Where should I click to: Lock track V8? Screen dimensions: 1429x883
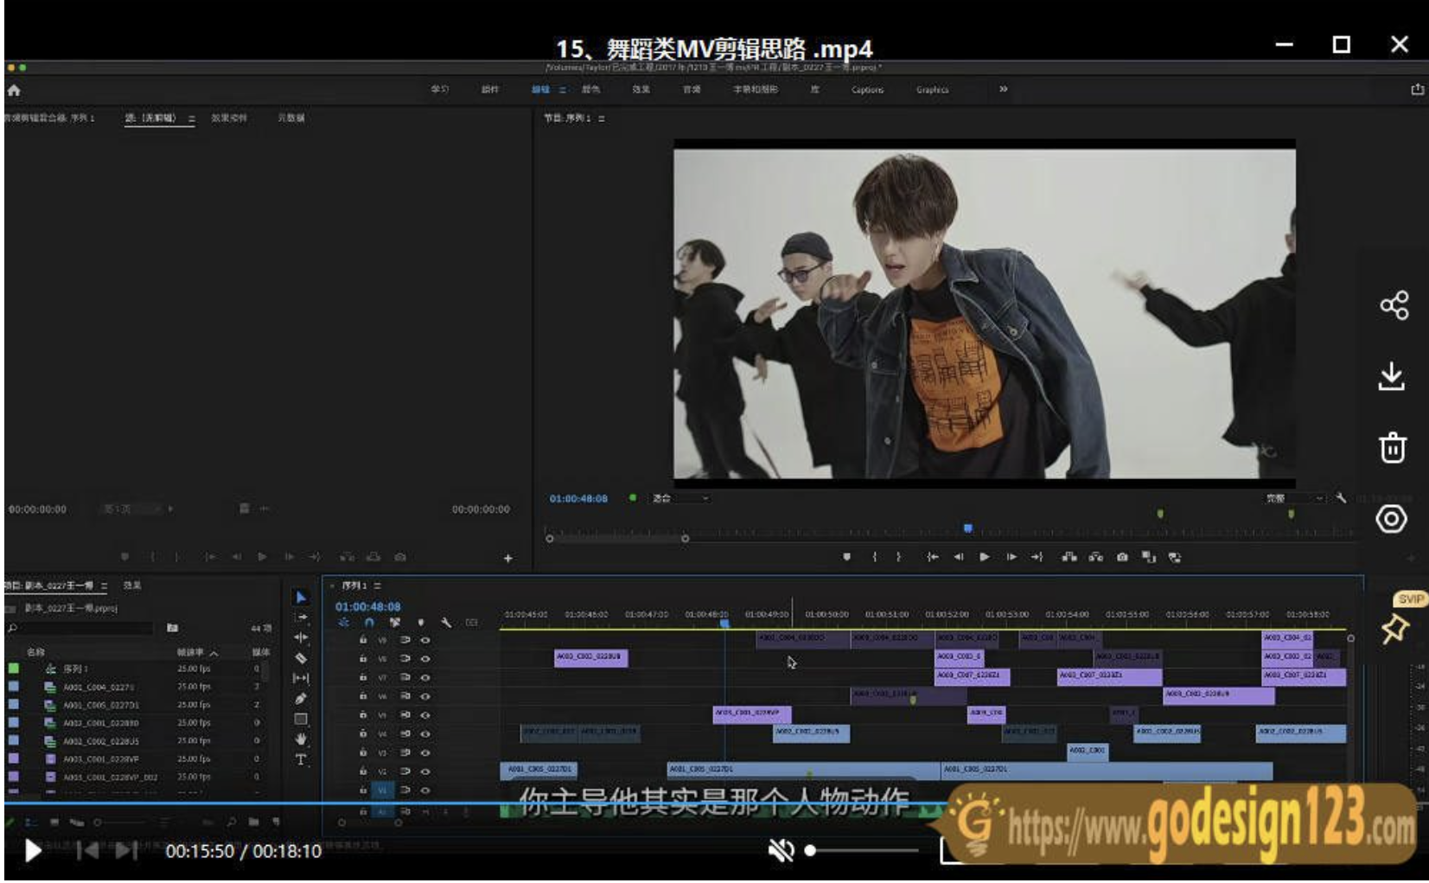(363, 659)
